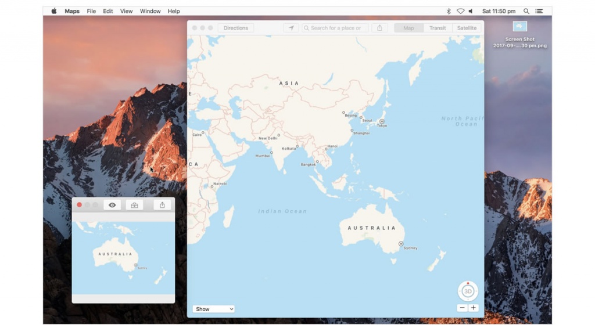The height and width of the screenshot is (335, 595).
Task: Open the Window menu
Action: point(150,11)
